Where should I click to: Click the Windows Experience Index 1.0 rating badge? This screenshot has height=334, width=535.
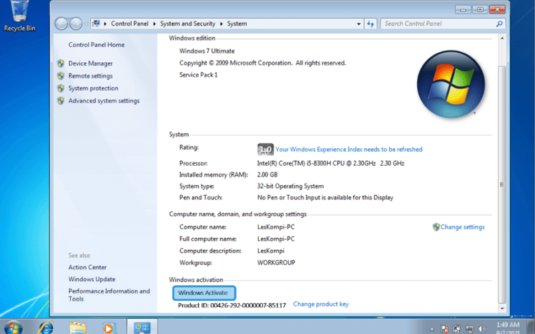click(265, 149)
